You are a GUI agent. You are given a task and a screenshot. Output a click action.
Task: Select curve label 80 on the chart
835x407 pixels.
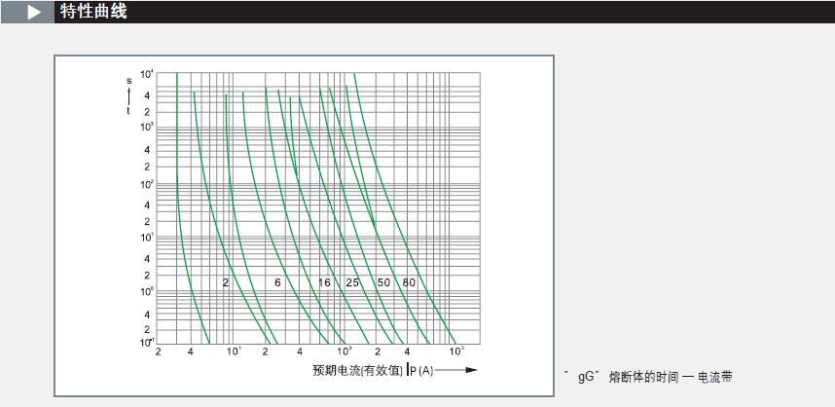coord(409,282)
